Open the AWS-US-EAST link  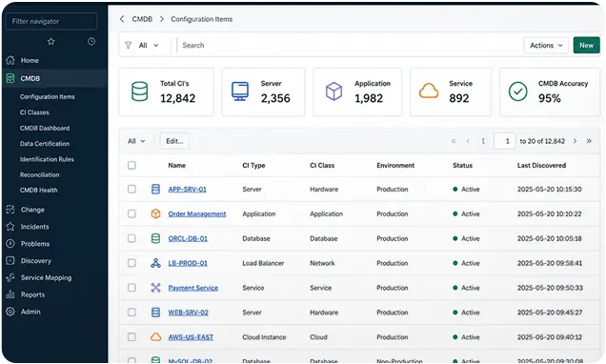pos(191,337)
